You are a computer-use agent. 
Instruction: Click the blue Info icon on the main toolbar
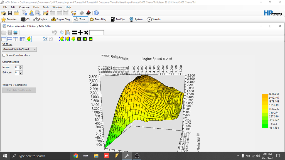[x=96, y=12]
